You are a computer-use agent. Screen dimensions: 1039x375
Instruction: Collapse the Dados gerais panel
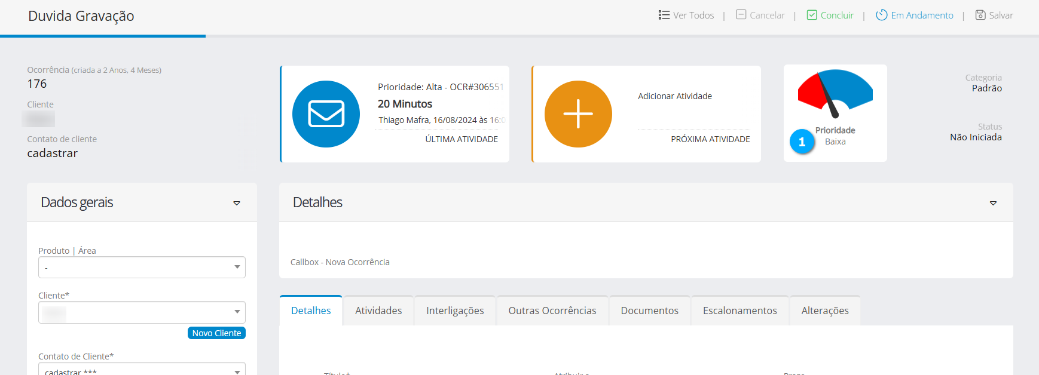click(x=237, y=203)
